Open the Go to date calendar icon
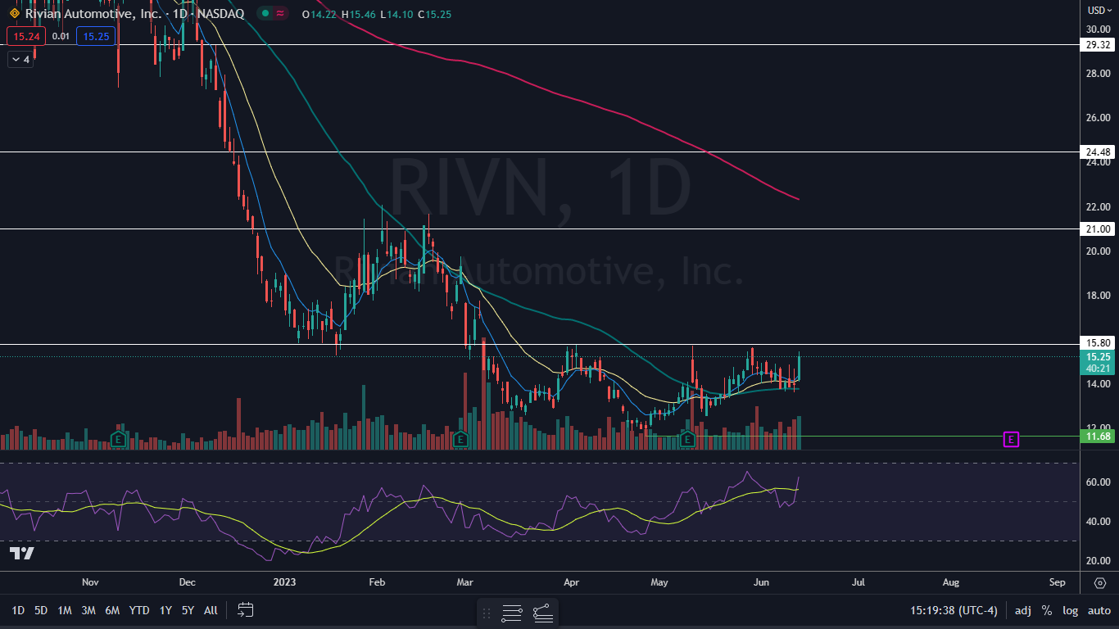This screenshot has height=629, width=1119. (x=245, y=609)
